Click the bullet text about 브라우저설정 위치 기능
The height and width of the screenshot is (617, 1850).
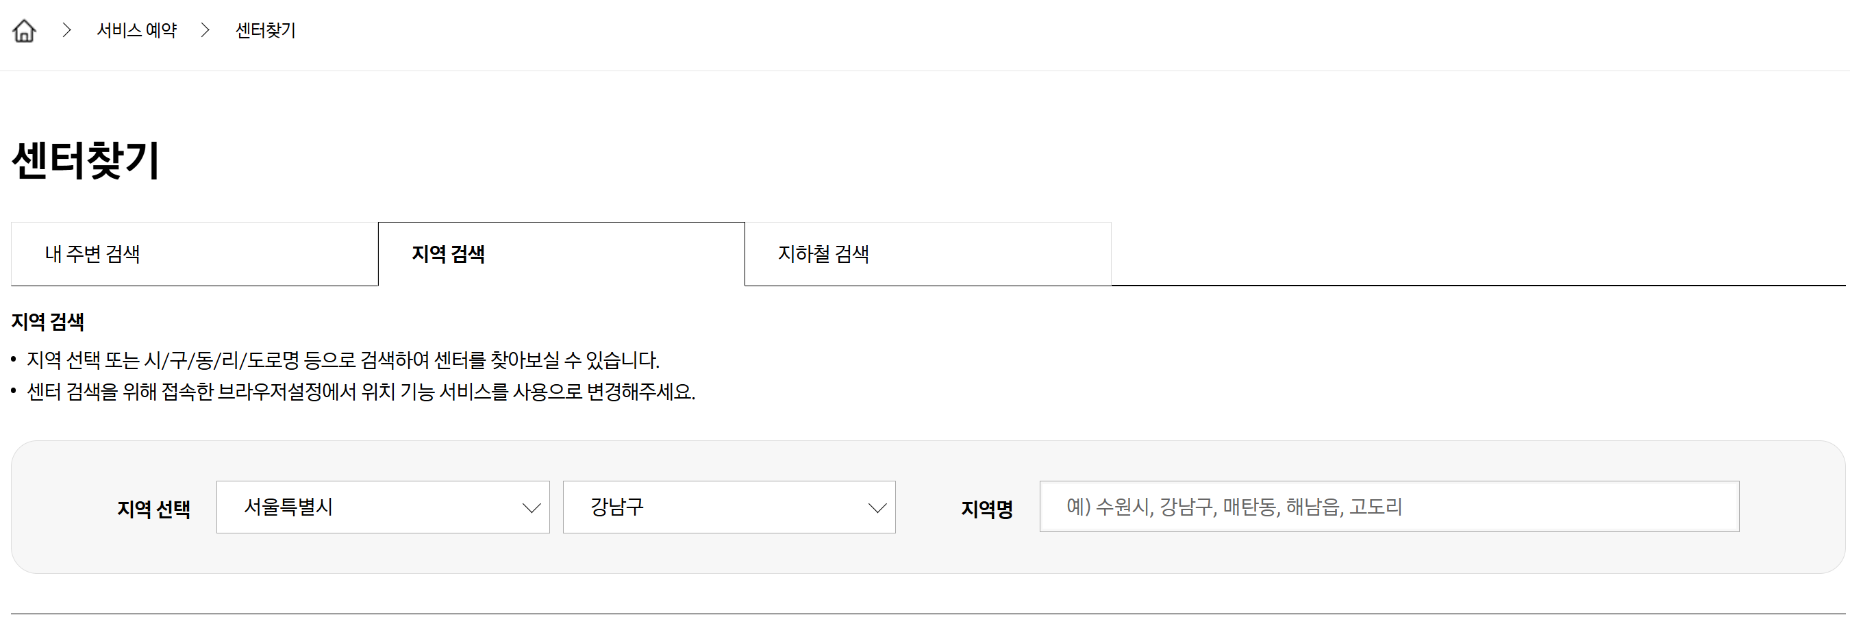(x=360, y=392)
